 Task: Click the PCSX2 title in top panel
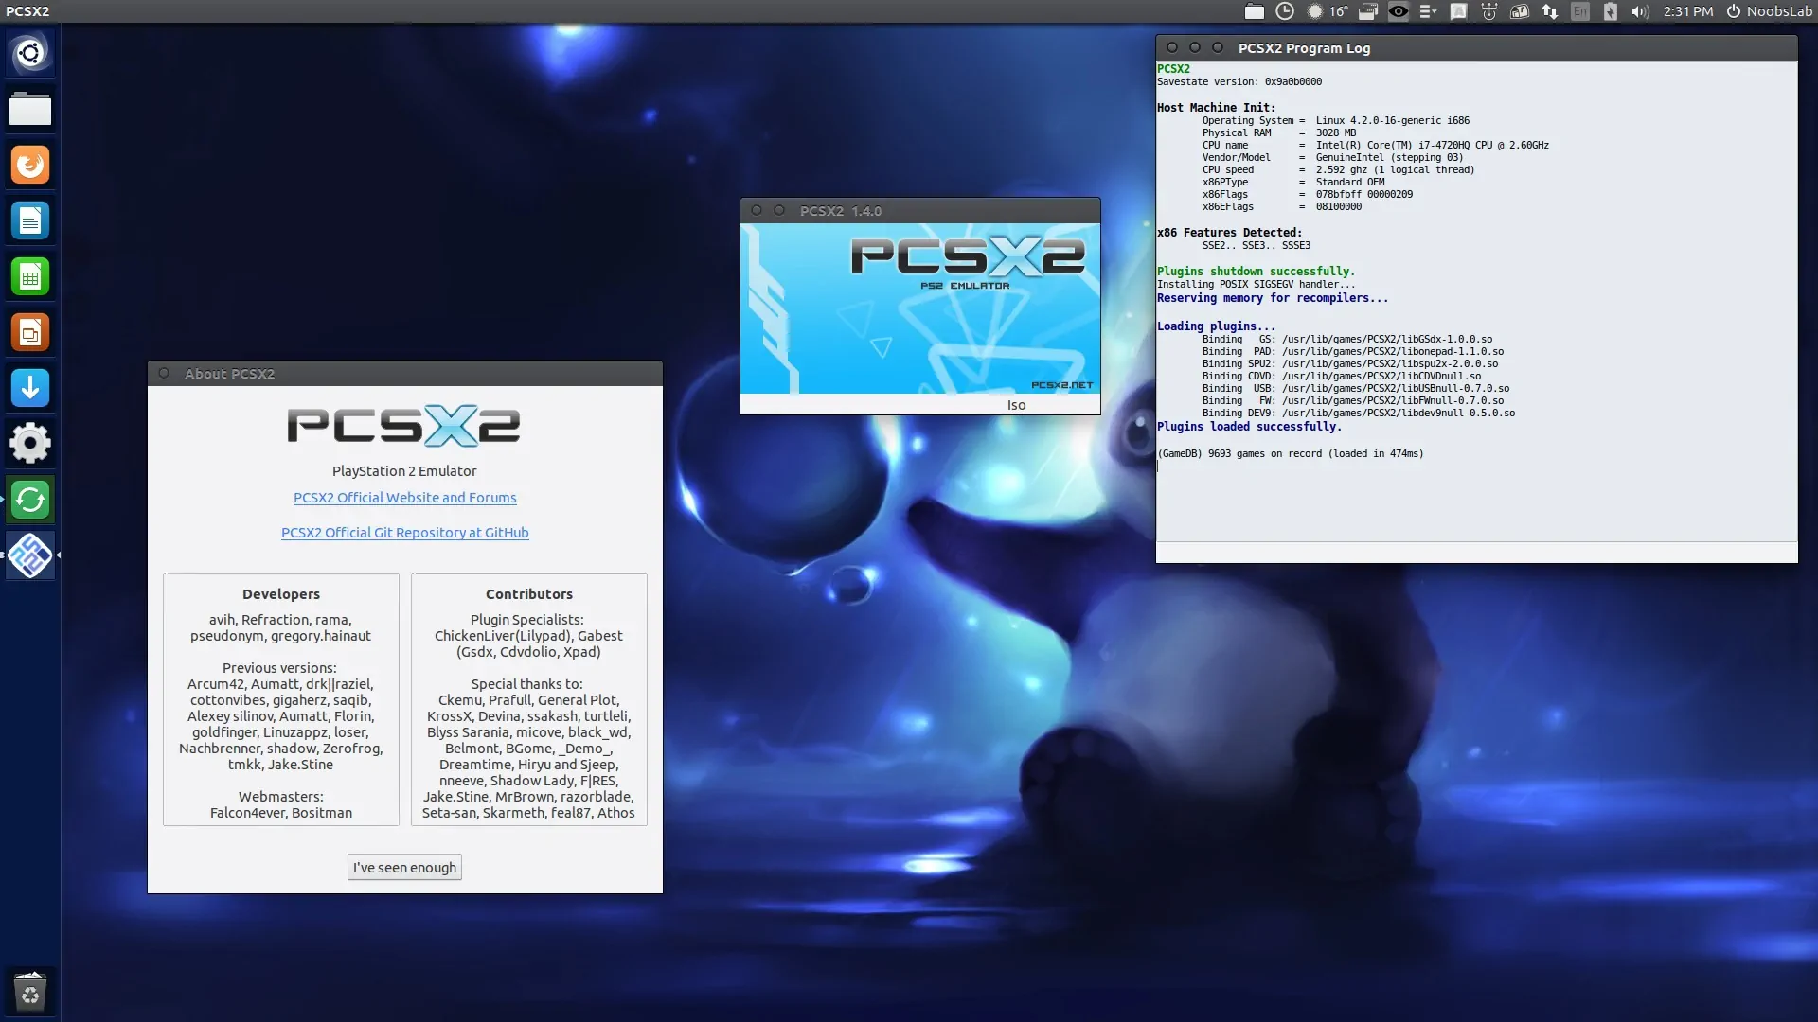[x=27, y=11]
